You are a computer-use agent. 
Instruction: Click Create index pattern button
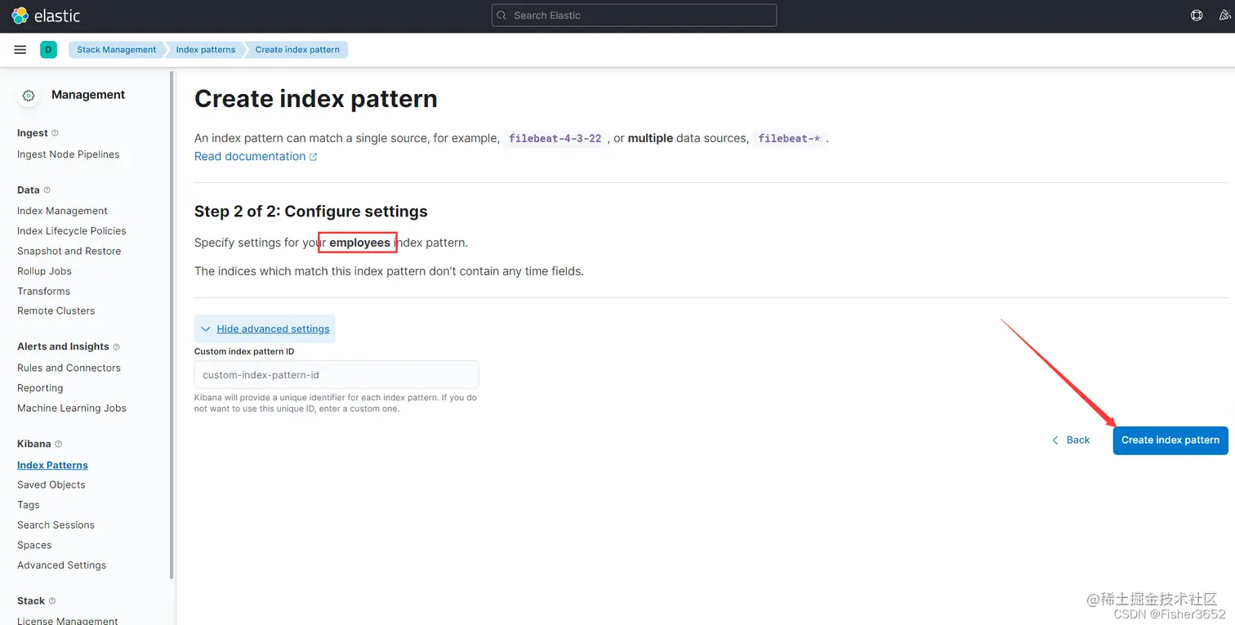click(1170, 440)
